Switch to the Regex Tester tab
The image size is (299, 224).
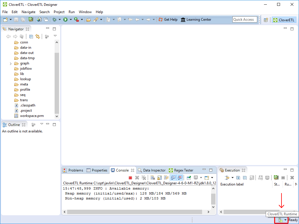[x=181, y=170]
